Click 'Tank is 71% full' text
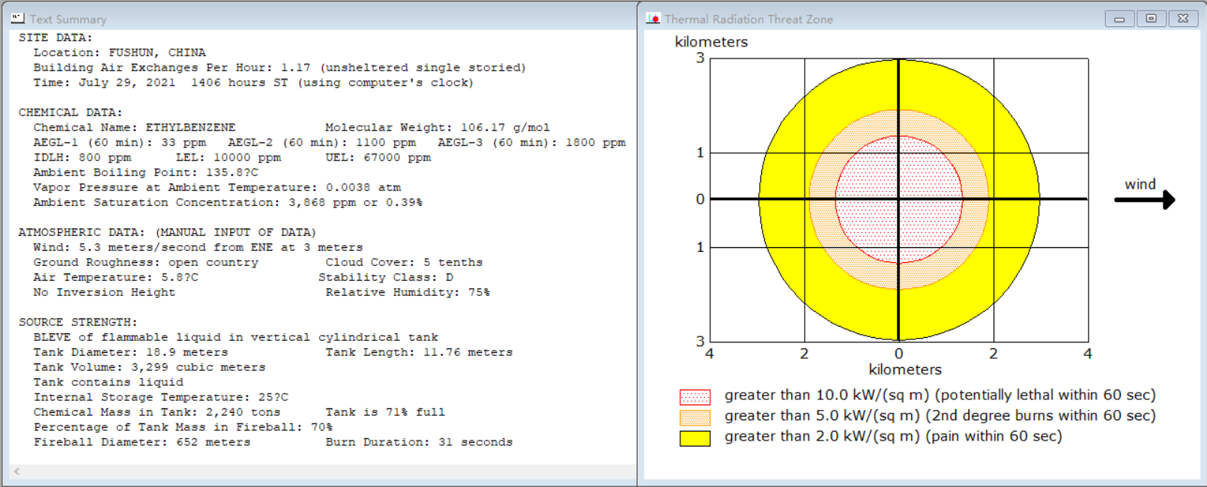This screenshot has height=487, width=1207. [385, 412]
